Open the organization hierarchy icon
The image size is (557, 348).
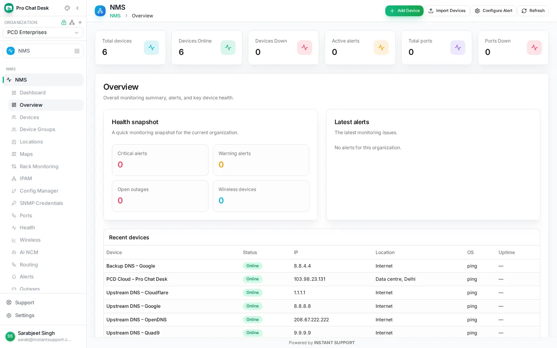(x=72, y=22)
